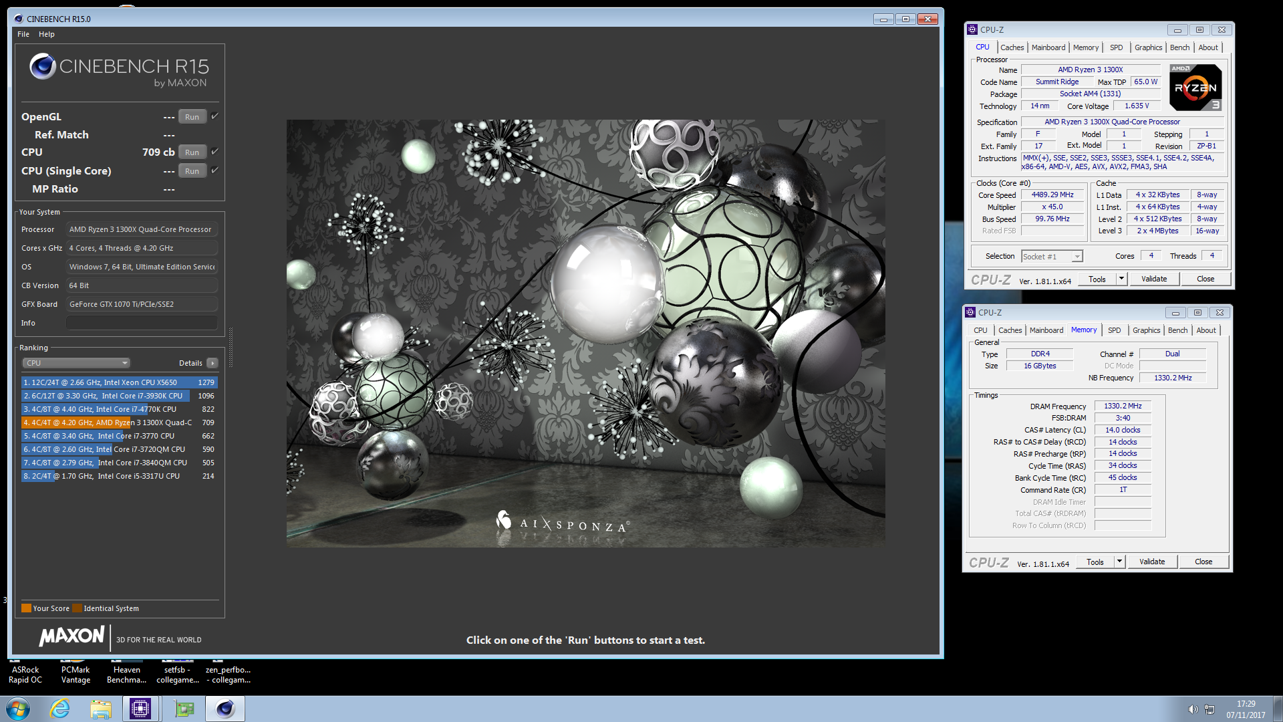The height and width of the screenshot is (722, 1283).
Task: Open ASRock Rapid OC desktop shortcut
Action: pos(25,674)
